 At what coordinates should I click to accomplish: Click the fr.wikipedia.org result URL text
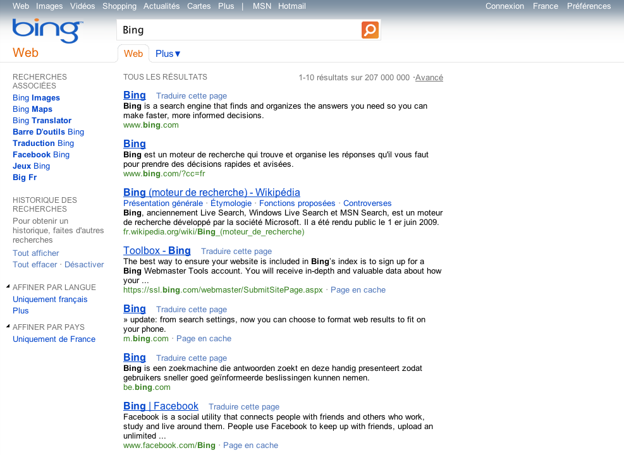click(x=214, y=232)
